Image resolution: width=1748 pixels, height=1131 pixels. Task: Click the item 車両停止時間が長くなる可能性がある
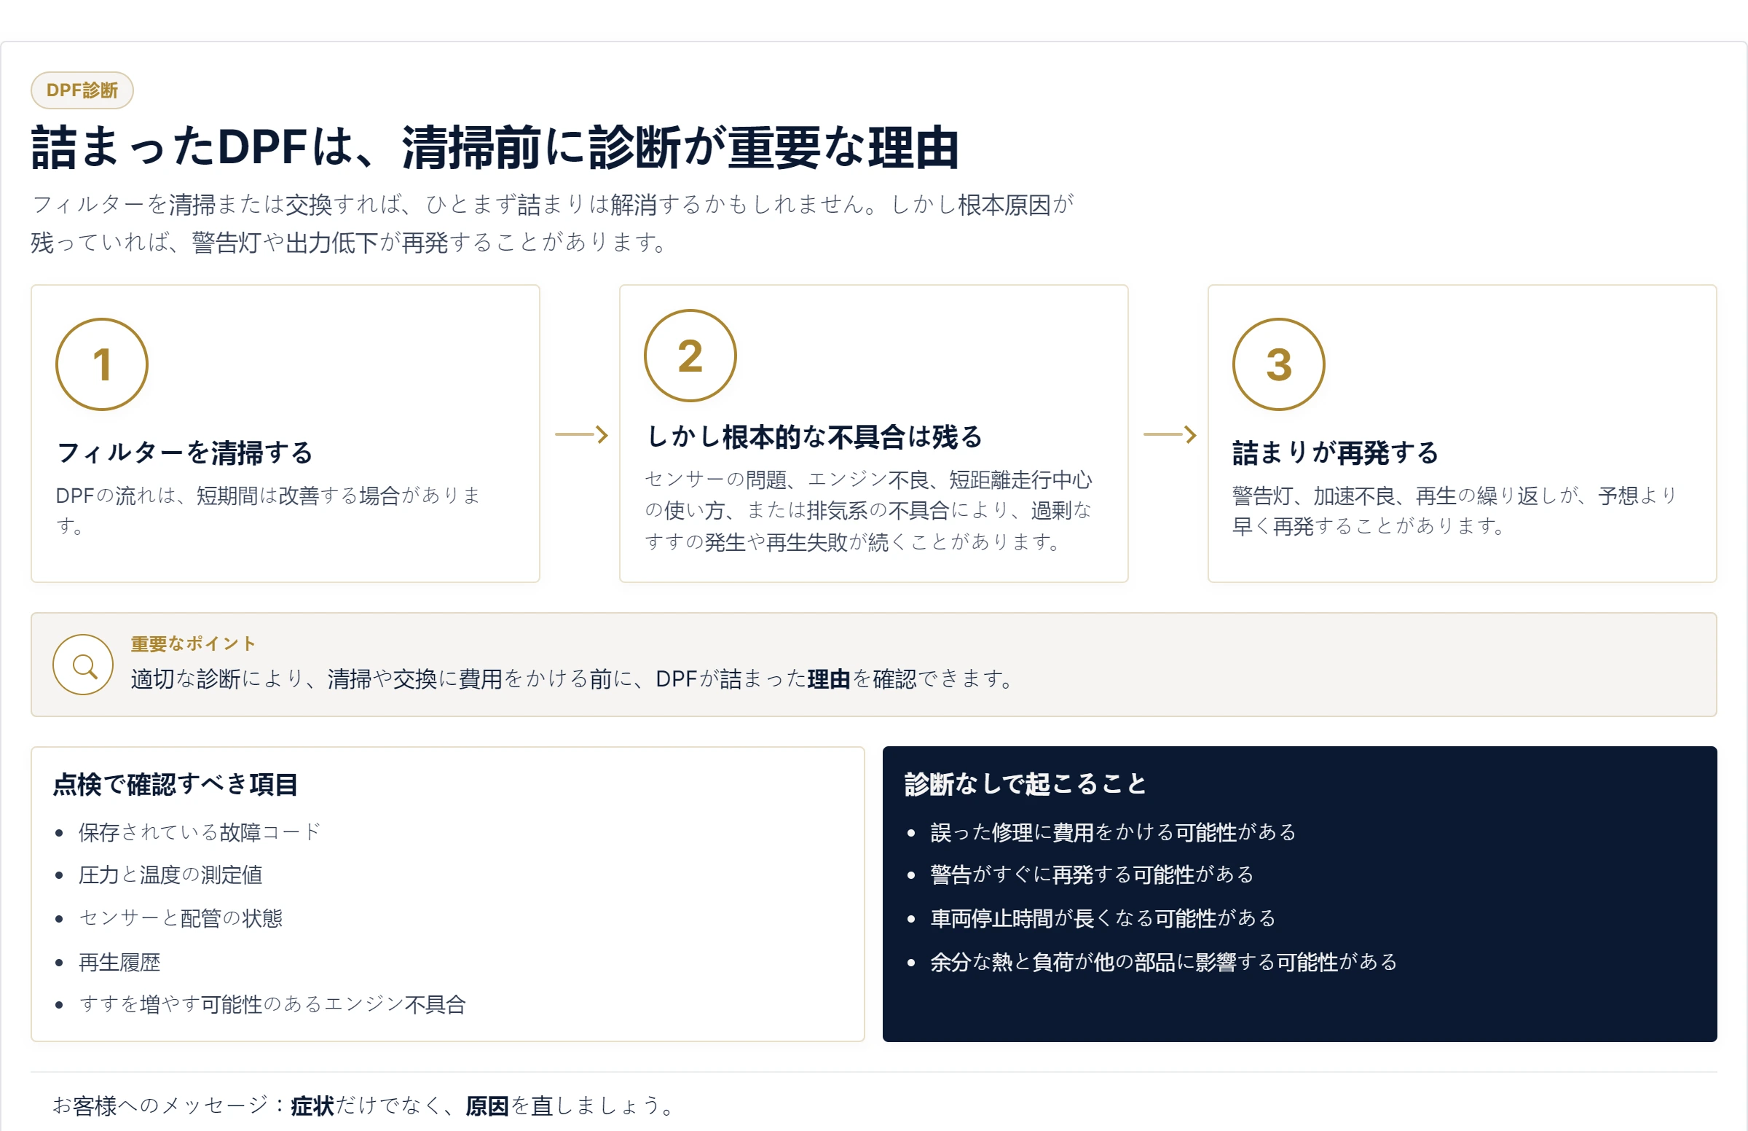point(1103,918)
